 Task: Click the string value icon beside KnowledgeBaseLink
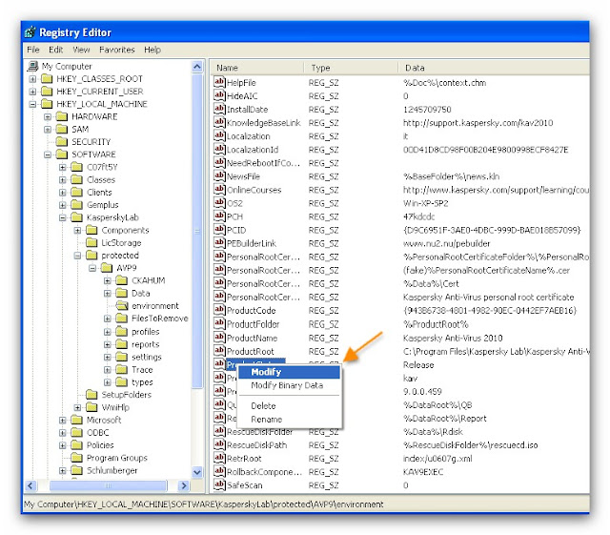point(219,122)
